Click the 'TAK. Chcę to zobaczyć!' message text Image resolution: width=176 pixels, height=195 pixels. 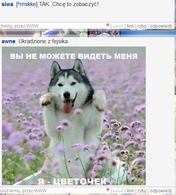tap(69, 4)
